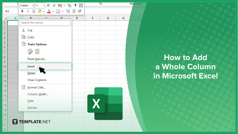Expand the font color dropdown arrow
Viewport: 238px width, 134px height.
click(x=53, y=11)
